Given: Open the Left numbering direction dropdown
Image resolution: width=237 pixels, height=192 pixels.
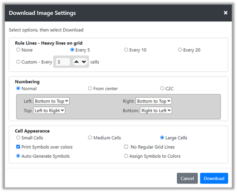Looking at the screenshot, I should point(51,101).
